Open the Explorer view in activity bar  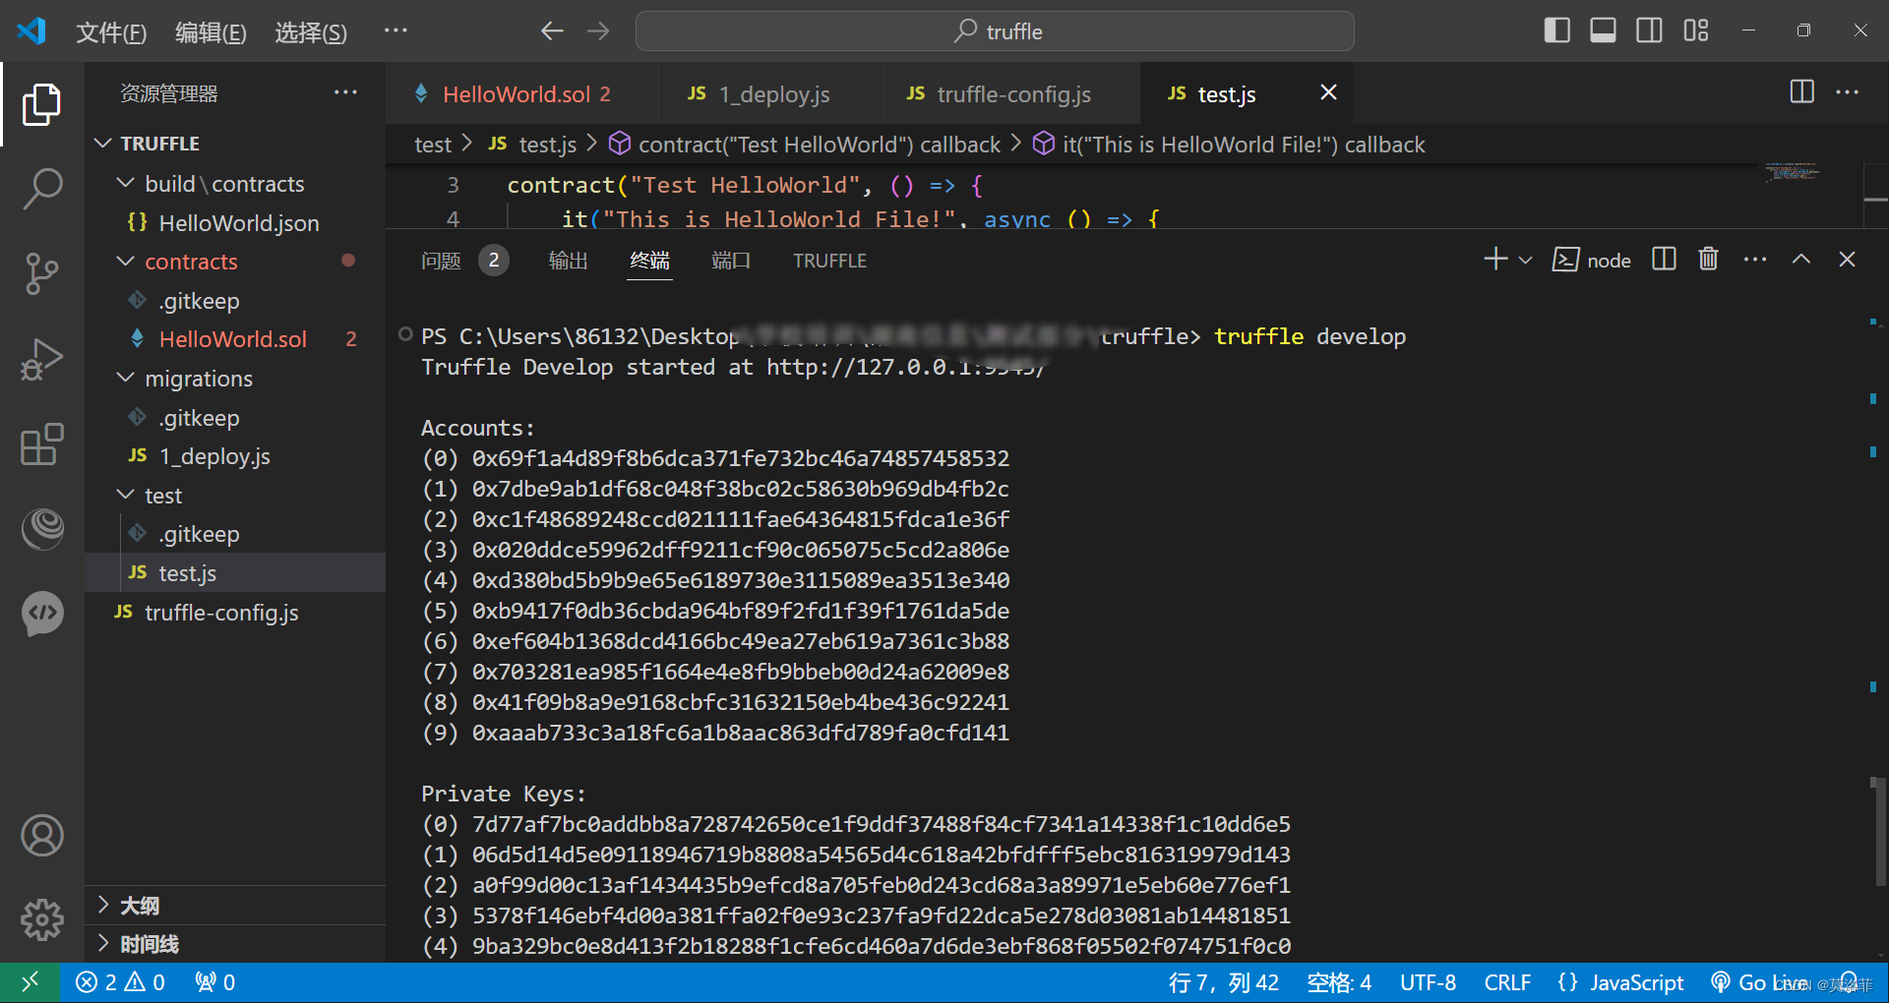tap(41, 104)
